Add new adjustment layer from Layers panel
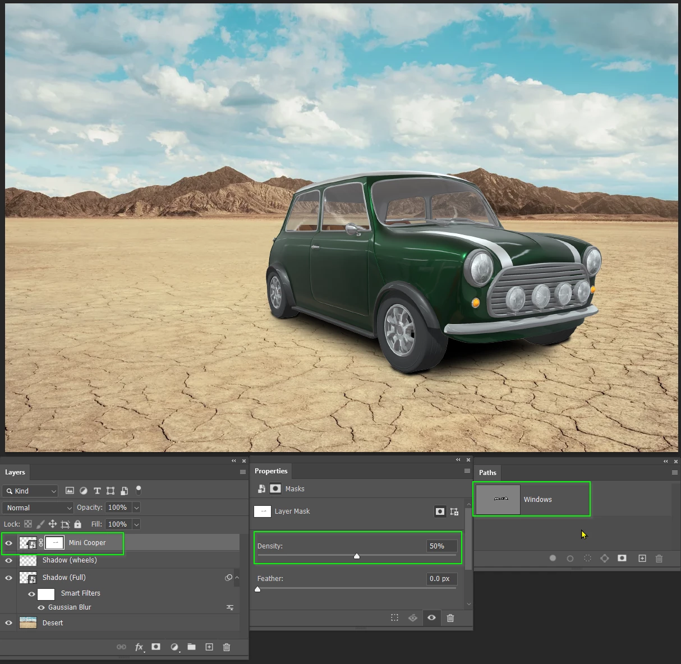Viewport: 681px width, 664px height. pyautogui.click(x=174, y=647)
